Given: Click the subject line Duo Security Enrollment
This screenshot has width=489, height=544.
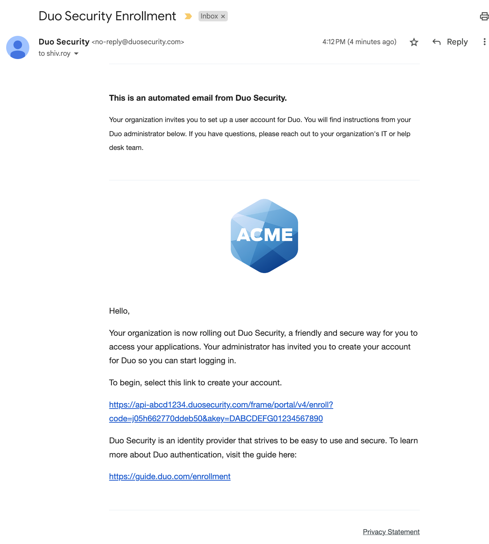Looking at the screenshot, I should (x=107, y=16).
